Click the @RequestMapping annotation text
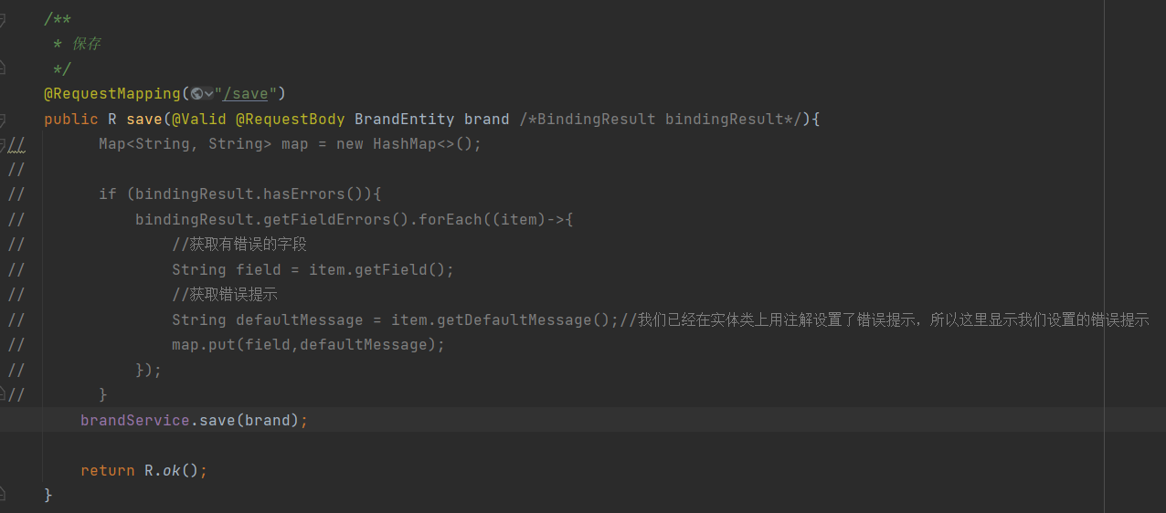Viewport: 1166px width, 513px height. point(111,94)
